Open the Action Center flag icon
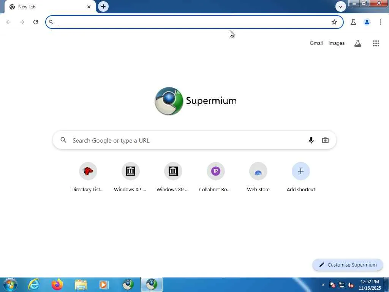Viewport: 389px width, 292px height. click(332, 285)
